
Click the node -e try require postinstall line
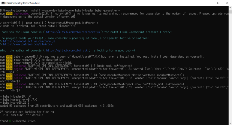click(x=39, y=26)
